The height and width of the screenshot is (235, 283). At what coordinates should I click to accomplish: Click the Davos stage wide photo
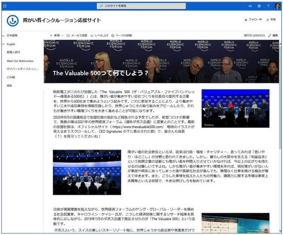point(87,172)
